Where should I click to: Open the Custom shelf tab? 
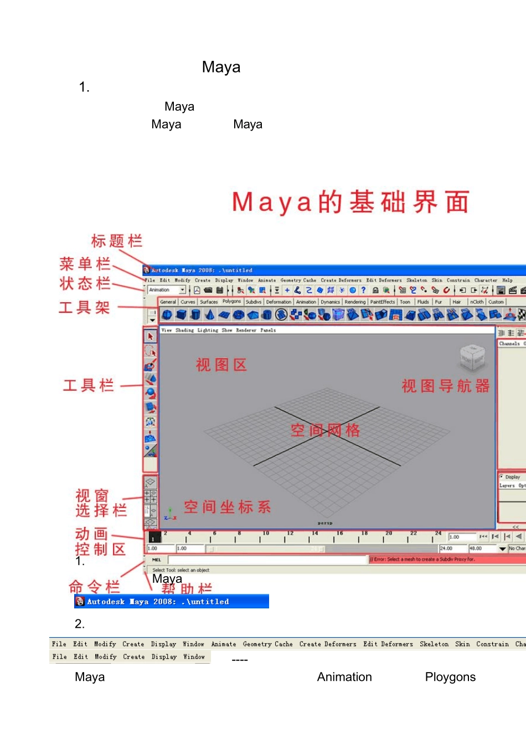[x=496, y=302]
